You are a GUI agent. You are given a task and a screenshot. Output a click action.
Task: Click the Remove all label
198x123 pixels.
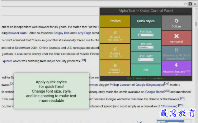coord(177,42)
